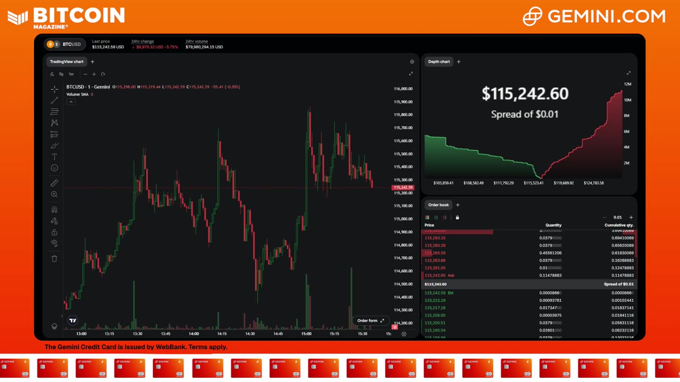Expand the Depth chart to fullscreen
This screenshot has height=382, width=680.
[x=628, y=73]
